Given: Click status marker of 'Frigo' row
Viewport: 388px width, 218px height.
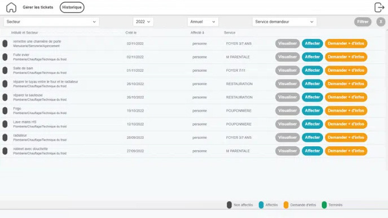Looking at the screenshot, I should pyautogui.click(x=5, y=111).
